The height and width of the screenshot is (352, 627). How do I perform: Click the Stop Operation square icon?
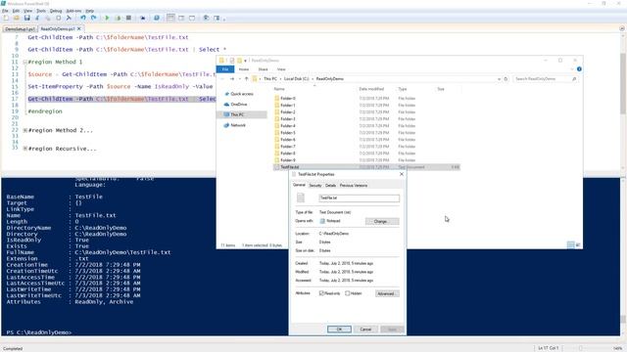click(128, 18)
